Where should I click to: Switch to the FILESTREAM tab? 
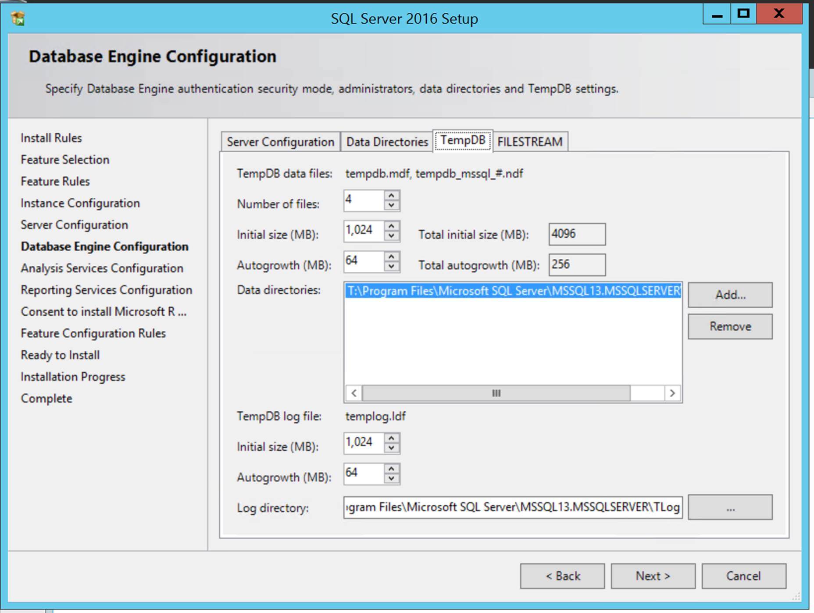[530, 141]
